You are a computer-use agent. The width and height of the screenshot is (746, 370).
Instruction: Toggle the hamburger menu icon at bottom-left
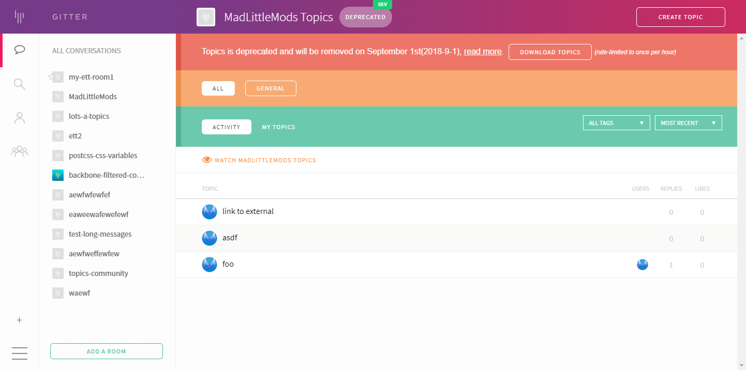point(20,353)
